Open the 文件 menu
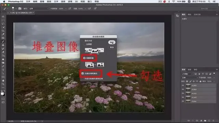Image resolution: width=219 pixels, height=123 pixels. (x=28, y=1)
